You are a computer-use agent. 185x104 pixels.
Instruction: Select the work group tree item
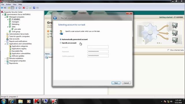pos(16,31)
